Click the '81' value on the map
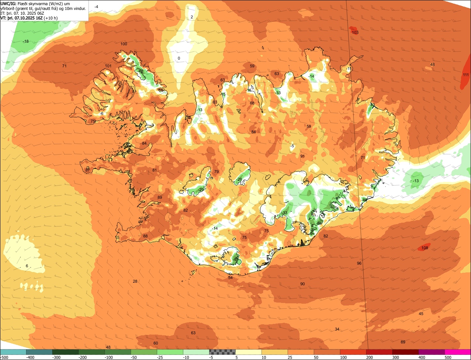The width and height of the screenshot is (471, 360). [x=155, y=170]
